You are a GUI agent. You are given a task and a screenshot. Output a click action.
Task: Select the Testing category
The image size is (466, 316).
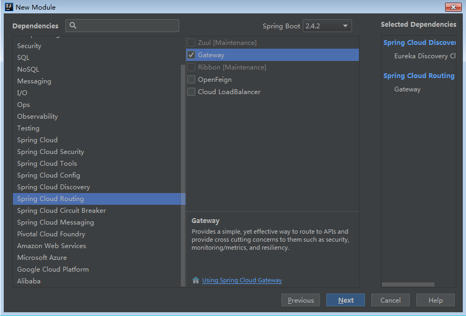tap(28, 128)
